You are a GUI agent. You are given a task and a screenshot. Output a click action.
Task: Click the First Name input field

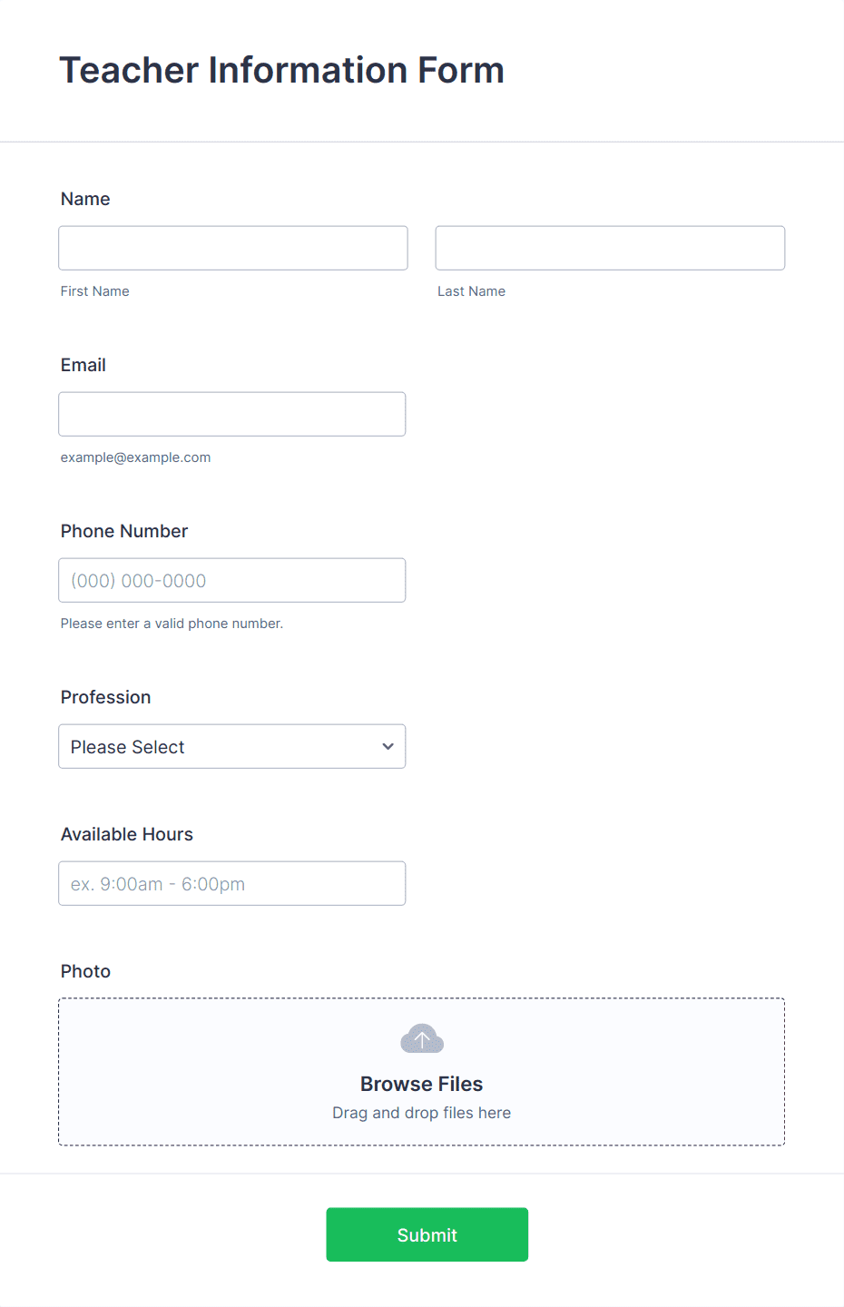[233, 248]
